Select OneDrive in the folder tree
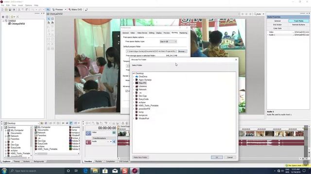This screenshot has width=311, height=174. click(x=143, y=76)
